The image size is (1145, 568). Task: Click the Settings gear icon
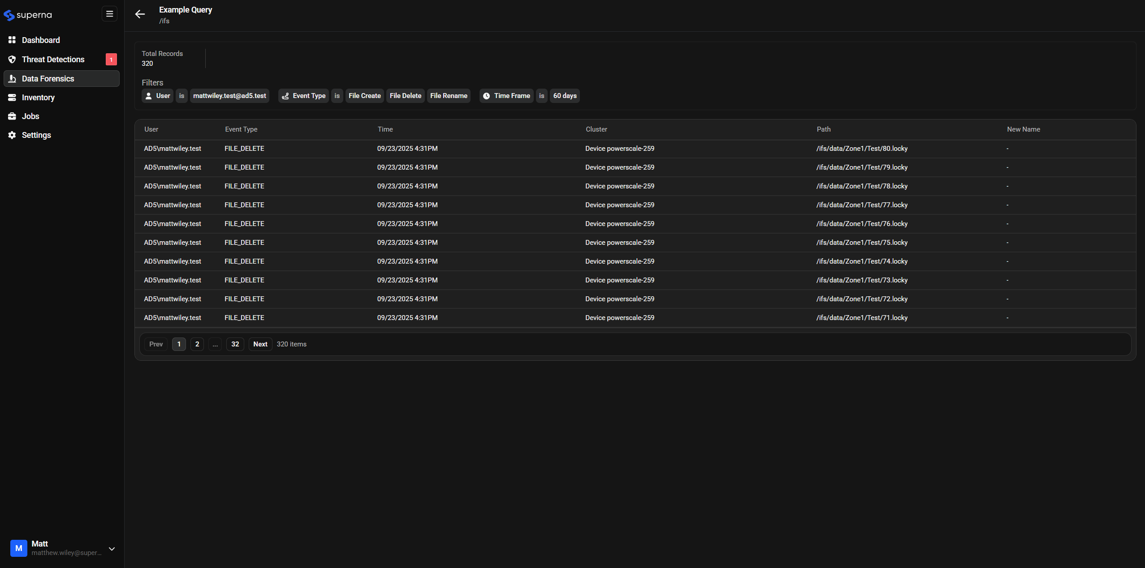click(12, 135)
